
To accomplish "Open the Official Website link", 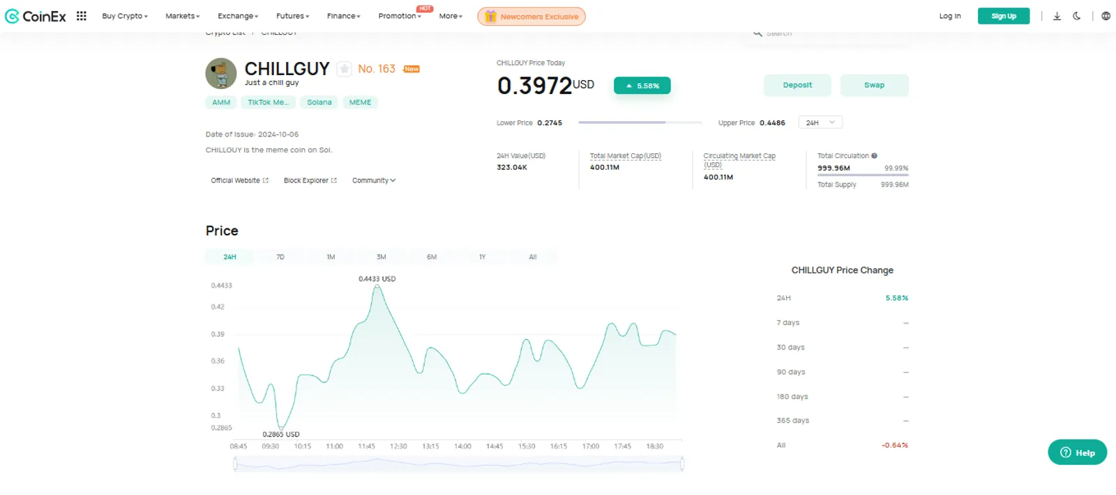I will point(239,180).
